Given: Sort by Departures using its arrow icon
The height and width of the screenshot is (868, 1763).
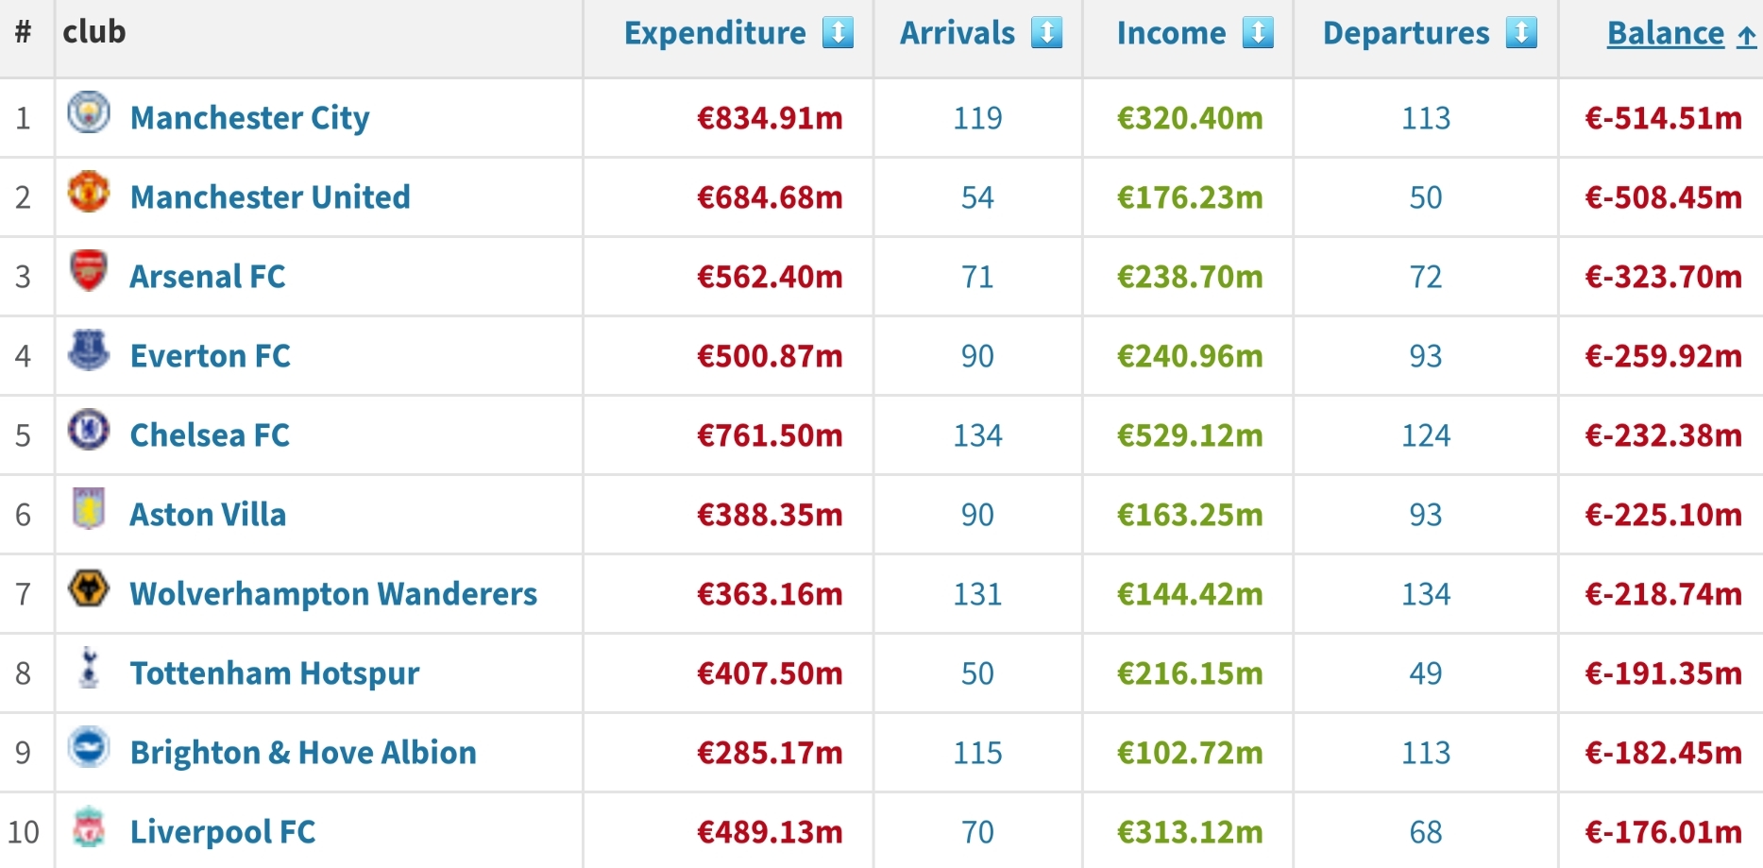Looking at the screenshot, I should coord(1521,33).
